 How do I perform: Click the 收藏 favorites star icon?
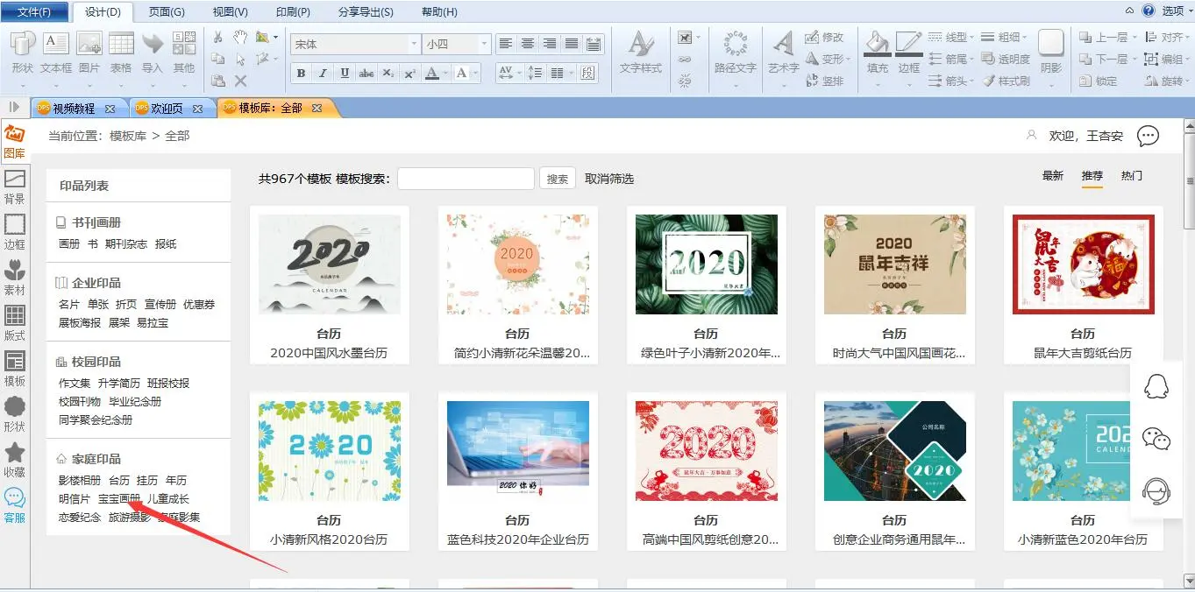tap(15, 460)
